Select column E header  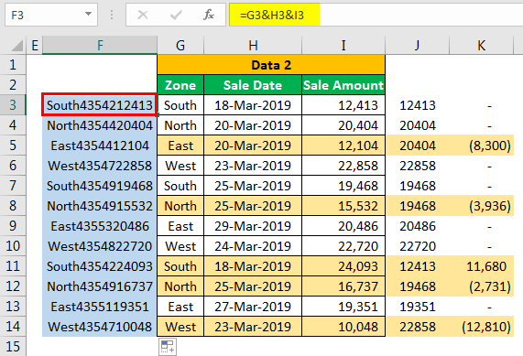click(x=35, y=46)
